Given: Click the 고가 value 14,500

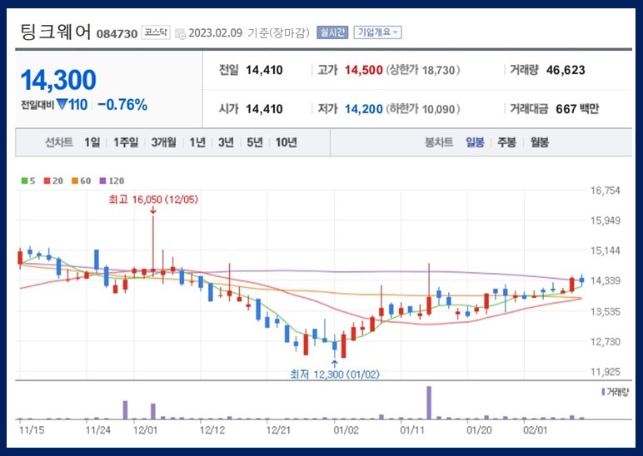Looking at the screenshot, I should pyautogui.click(x=363, y=70).
